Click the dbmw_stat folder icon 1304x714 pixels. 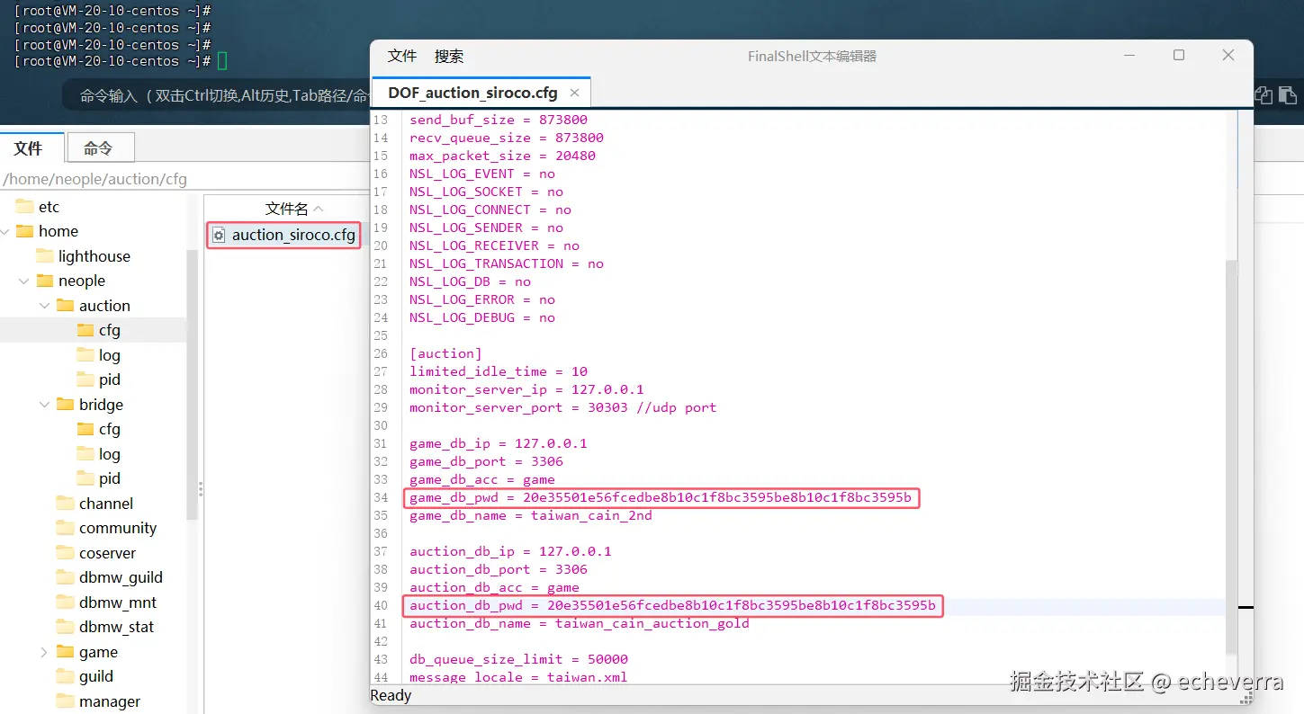point(65,627)
